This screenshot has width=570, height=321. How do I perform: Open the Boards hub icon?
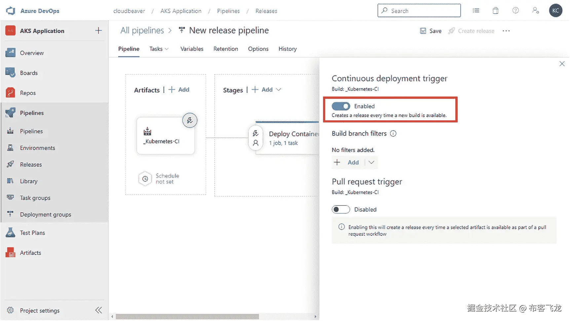pyautogui.click(x=11, y=73)
